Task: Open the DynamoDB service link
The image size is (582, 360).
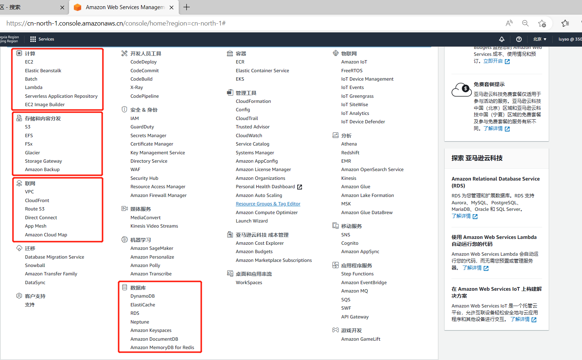Action: [x=143, y=296]
